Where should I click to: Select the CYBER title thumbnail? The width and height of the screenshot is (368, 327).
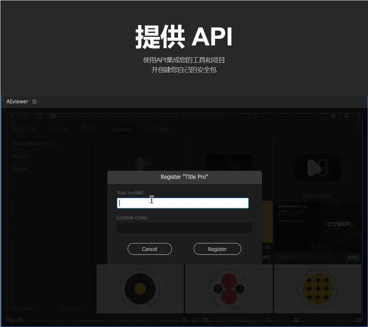317,226
